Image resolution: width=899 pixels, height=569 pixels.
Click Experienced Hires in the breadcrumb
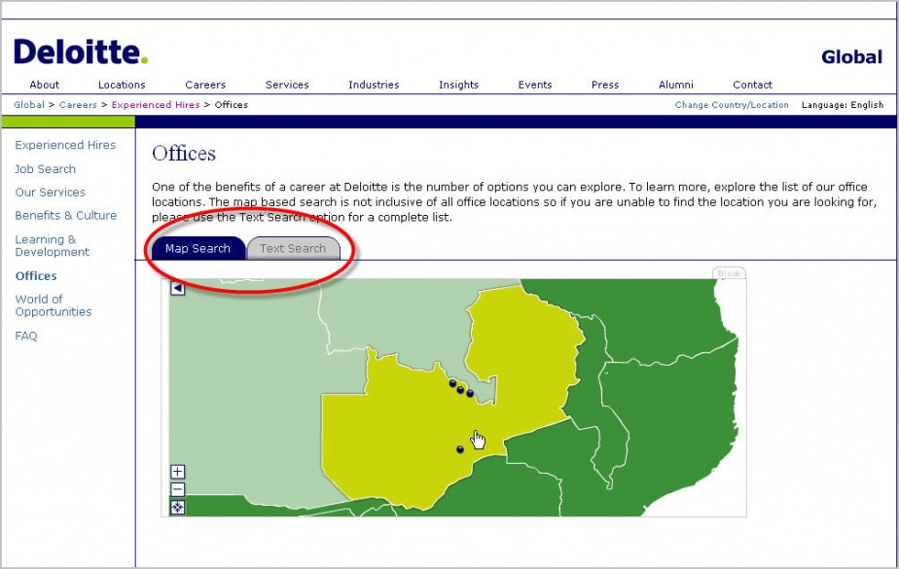click(x=156, y=105)
